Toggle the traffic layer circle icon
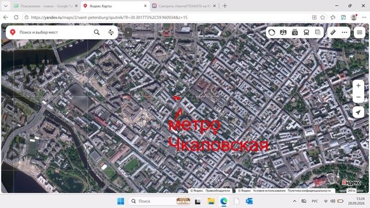The width and height of the screenshot is (370, 208). tap(272, 32)
